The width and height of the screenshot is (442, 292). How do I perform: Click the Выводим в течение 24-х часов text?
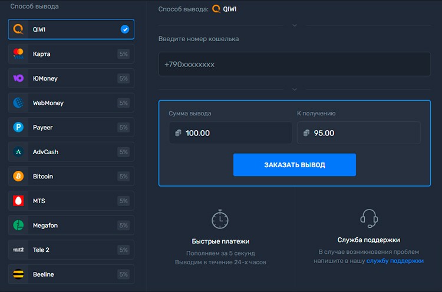pyautogui.click(x=220, y=262)
